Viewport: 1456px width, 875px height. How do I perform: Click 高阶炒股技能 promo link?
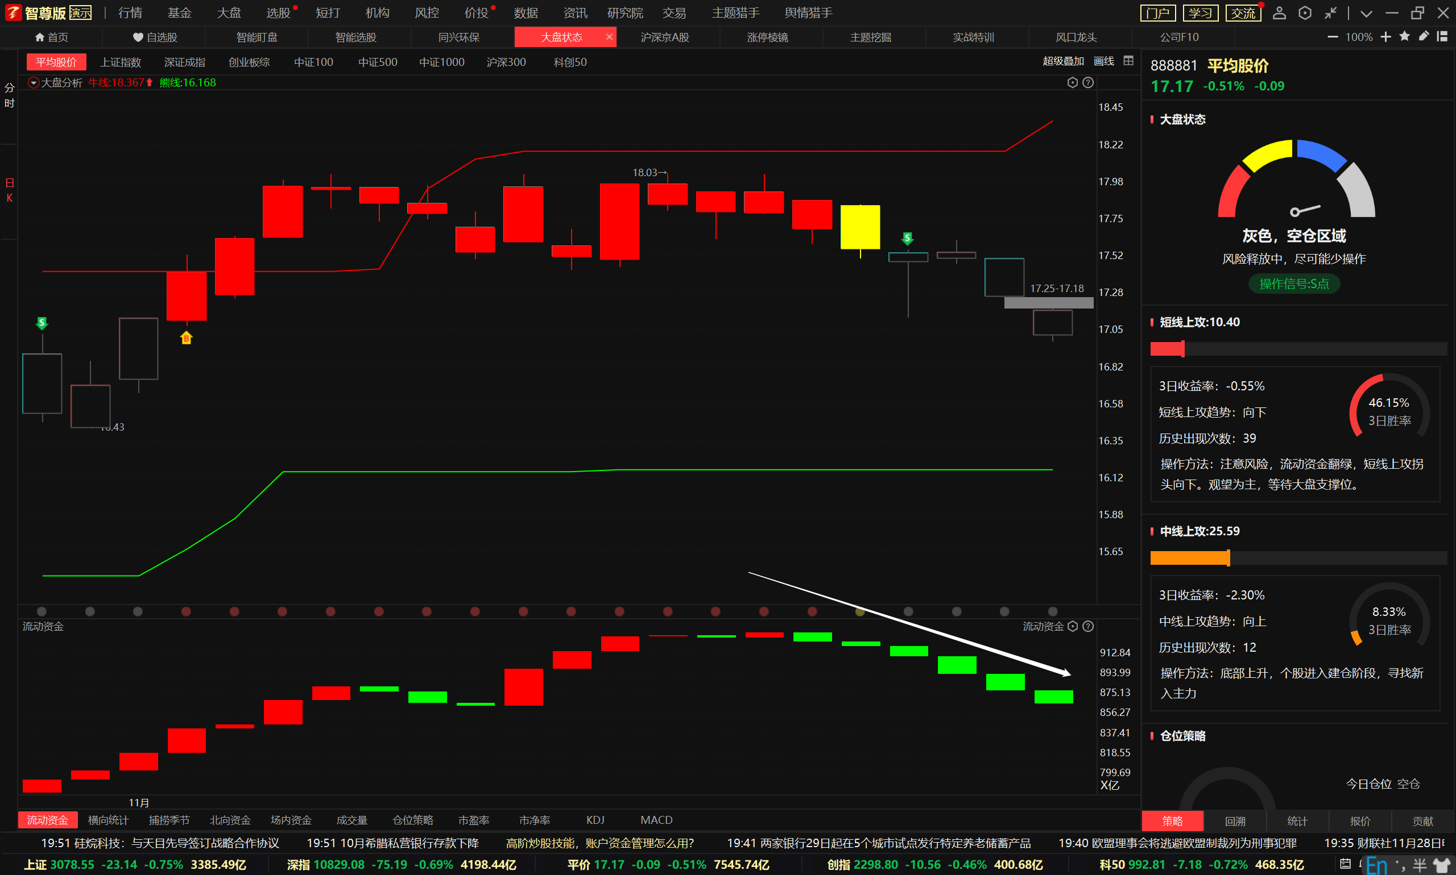(599, 843)
